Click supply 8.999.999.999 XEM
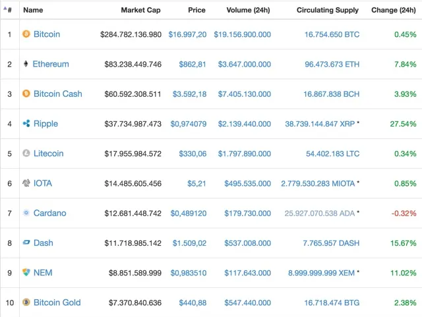The image size is (422, 317). [321, 273]
